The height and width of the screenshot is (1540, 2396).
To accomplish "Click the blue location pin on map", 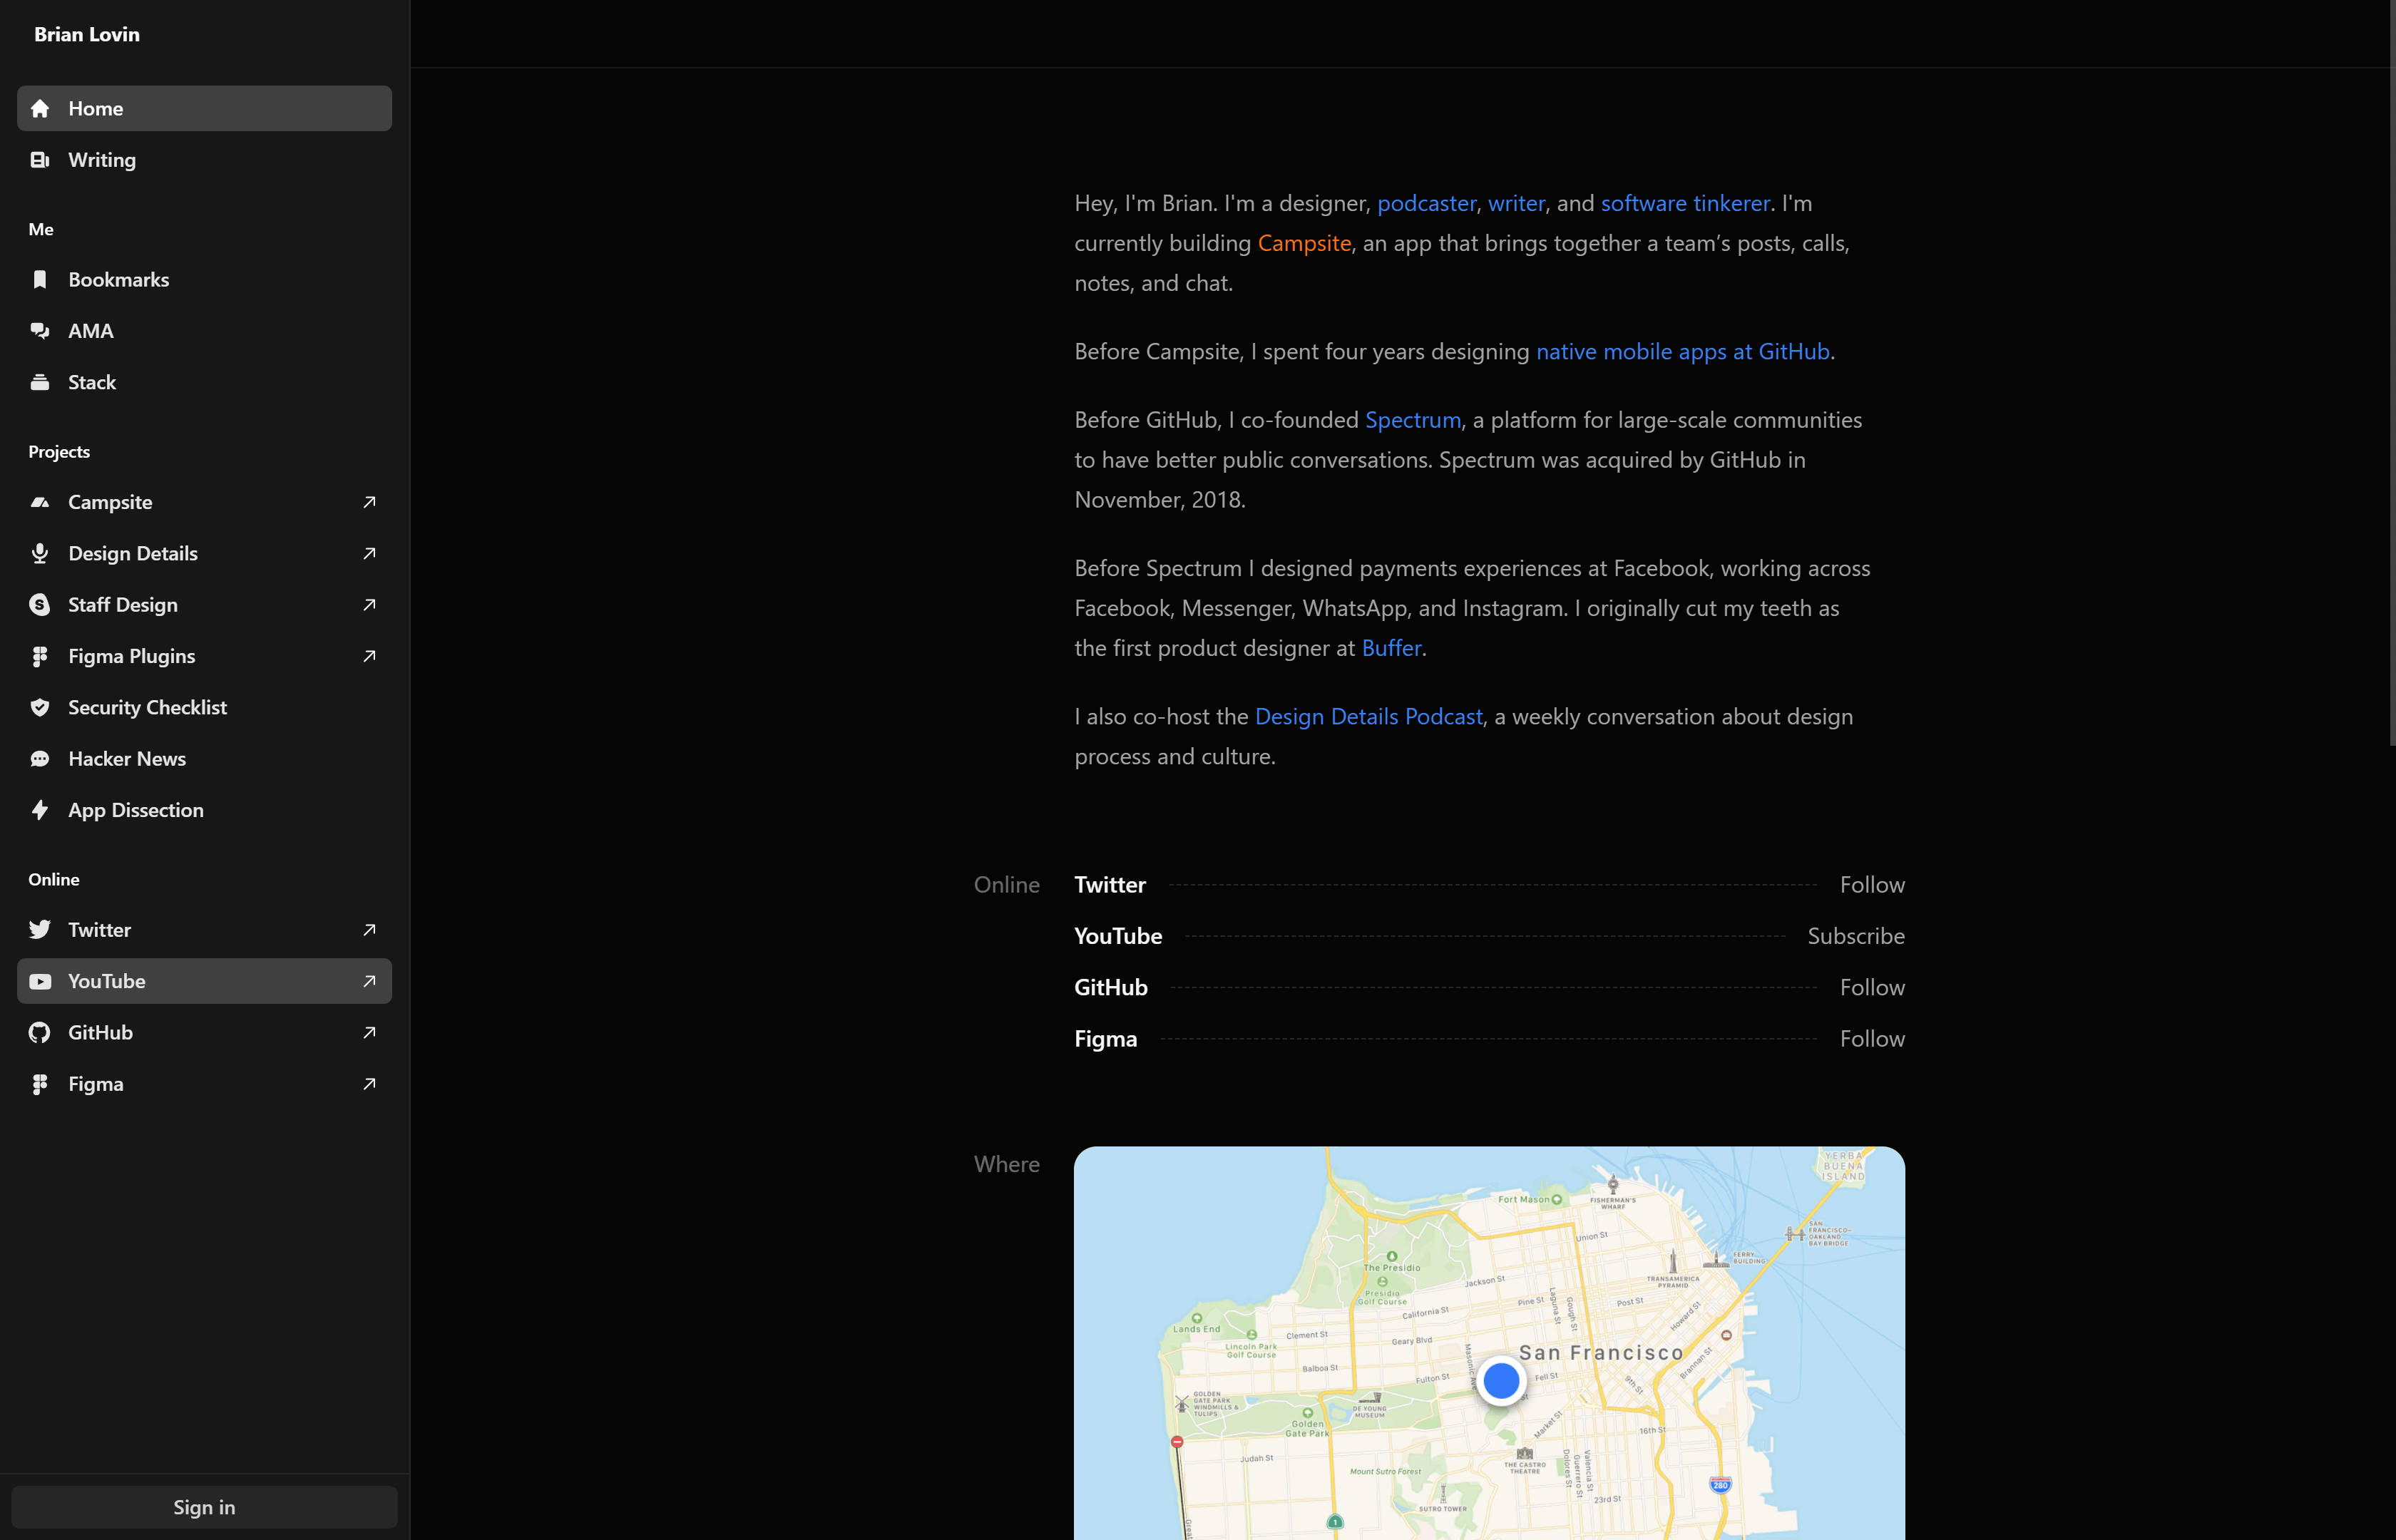I will (x=1501, y=1381).
